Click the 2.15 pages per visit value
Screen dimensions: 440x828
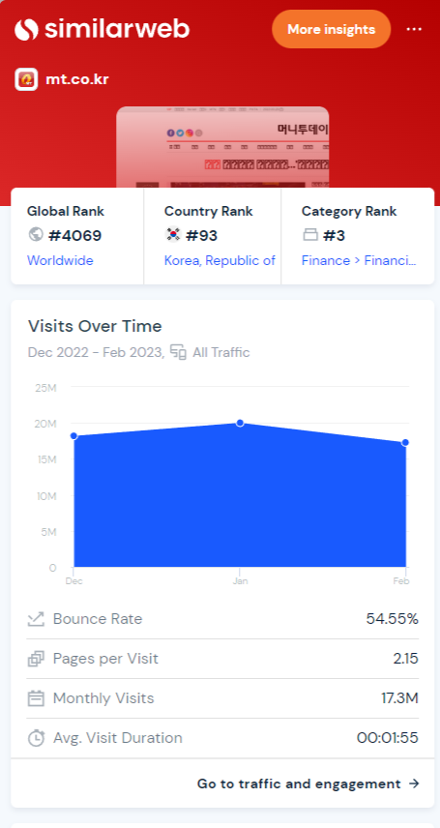point(406,659)
